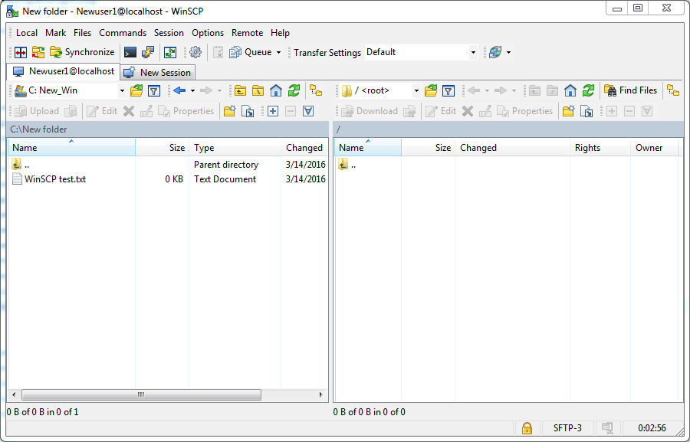
Task: Open Preferences gear icon
Action: 195,52
